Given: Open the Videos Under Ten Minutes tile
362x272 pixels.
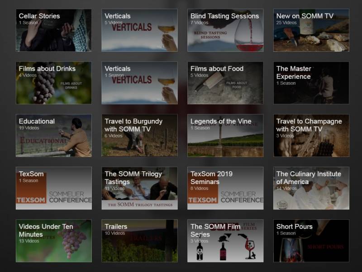Looking at the screenshot, I should [53, 241].
